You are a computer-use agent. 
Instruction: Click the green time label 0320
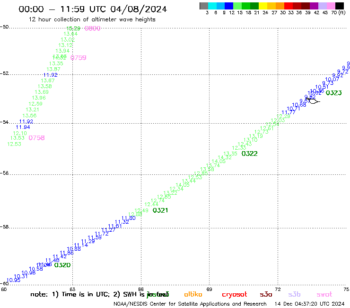click(x=62, y=265)
